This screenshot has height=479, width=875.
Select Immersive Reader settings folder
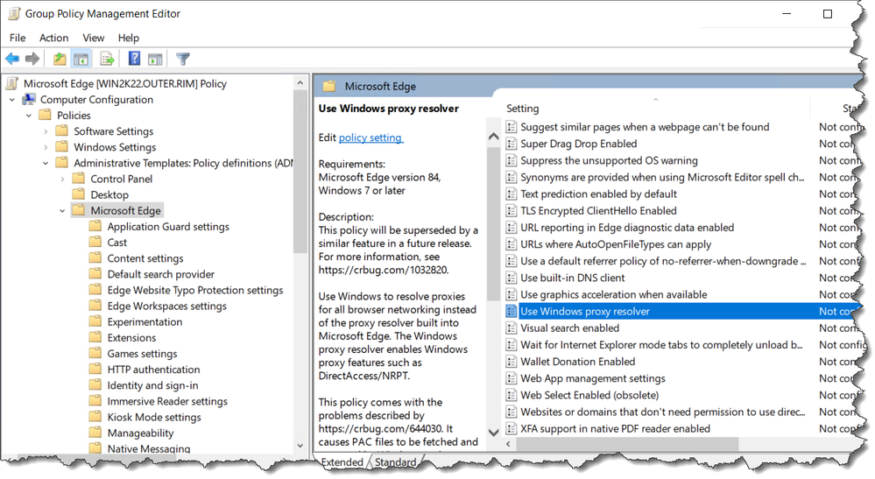pyautogui.click(x=167, y=401)
